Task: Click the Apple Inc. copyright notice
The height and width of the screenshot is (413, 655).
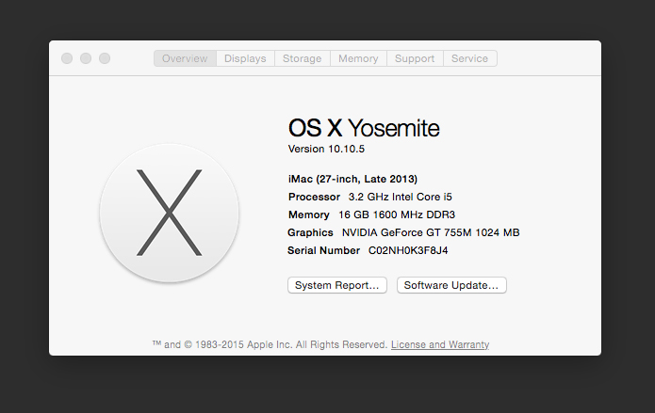Action: tap(270, 344)
